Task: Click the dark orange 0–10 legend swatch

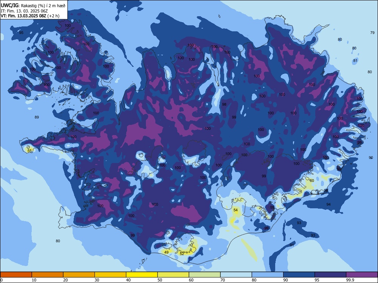Action: pyautogui.click(x=16, y=275)
